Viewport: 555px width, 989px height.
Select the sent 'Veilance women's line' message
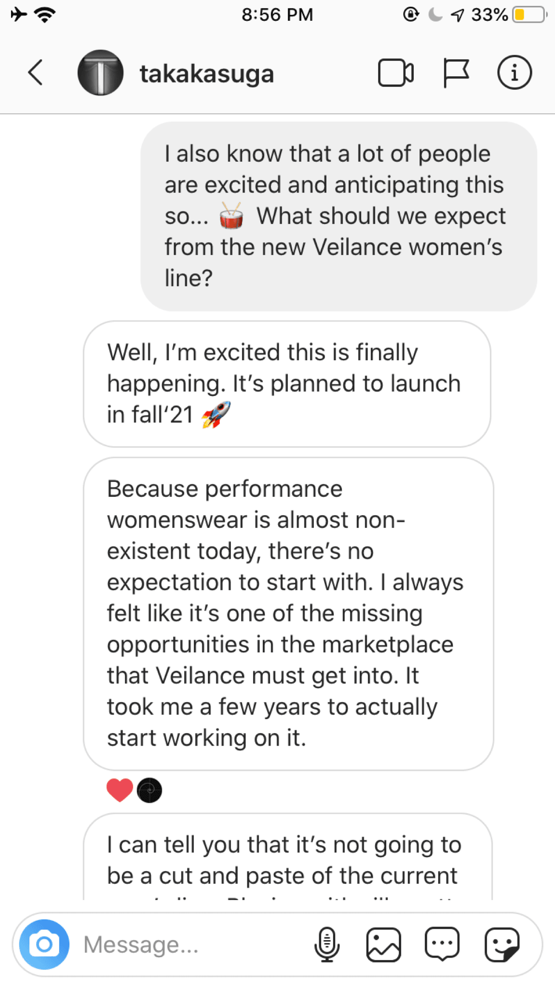click(x=338, y=216)
